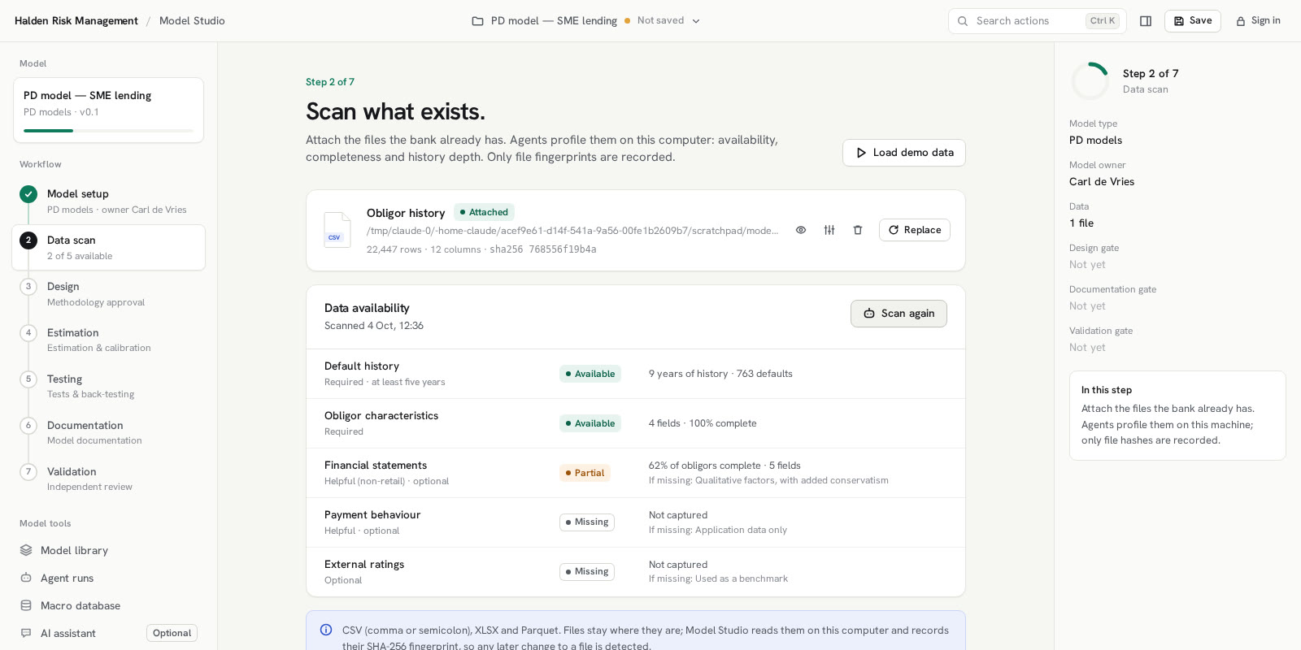Load demo data
Image resolution: width=1301 pixels, height=650 pixels.
904,153
